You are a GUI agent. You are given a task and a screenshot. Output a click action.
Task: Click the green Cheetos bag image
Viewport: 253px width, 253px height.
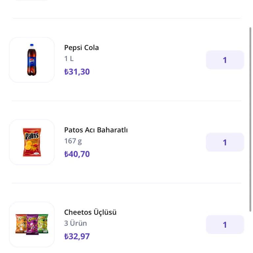click(x=43, y=224)
